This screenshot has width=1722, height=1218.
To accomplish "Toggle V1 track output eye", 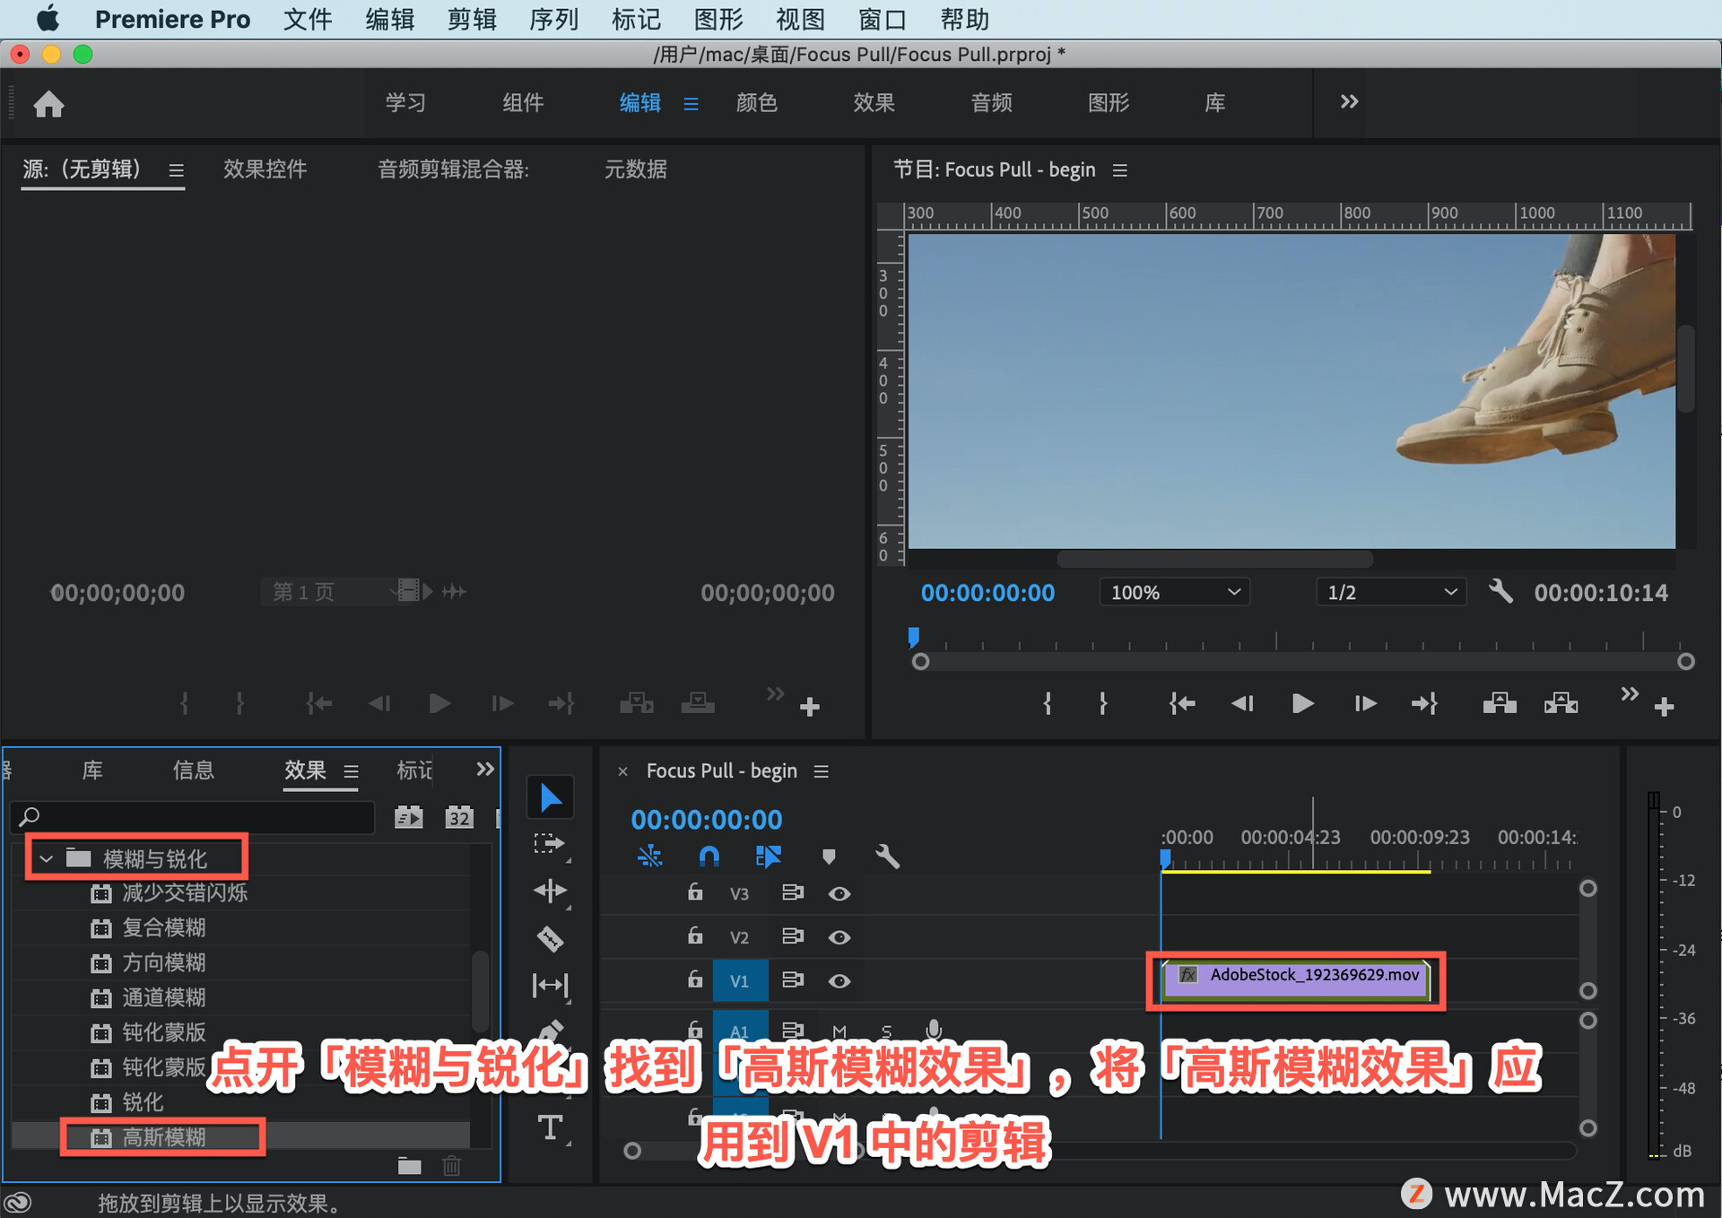I will click(x=839, y=981).
